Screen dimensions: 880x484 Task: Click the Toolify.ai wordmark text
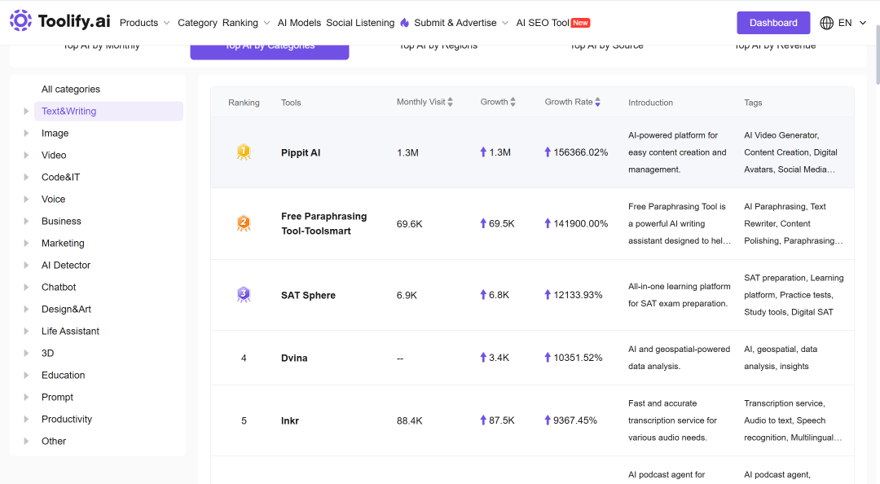pos(74,21)
